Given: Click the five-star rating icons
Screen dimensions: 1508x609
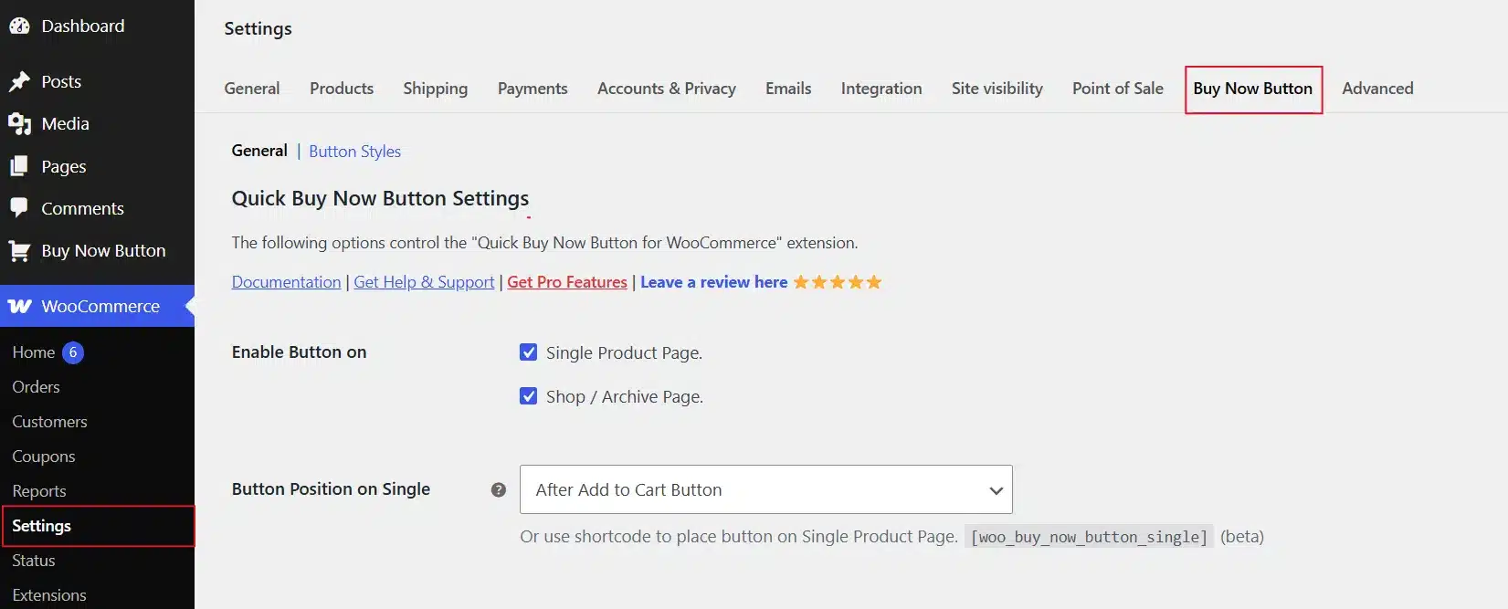Looking at the screenshot, I should (x=838, y=282).
